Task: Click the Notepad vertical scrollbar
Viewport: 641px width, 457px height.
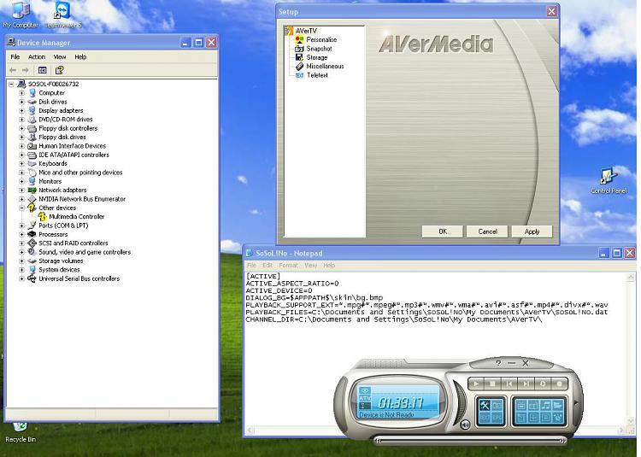Action: 631,349
